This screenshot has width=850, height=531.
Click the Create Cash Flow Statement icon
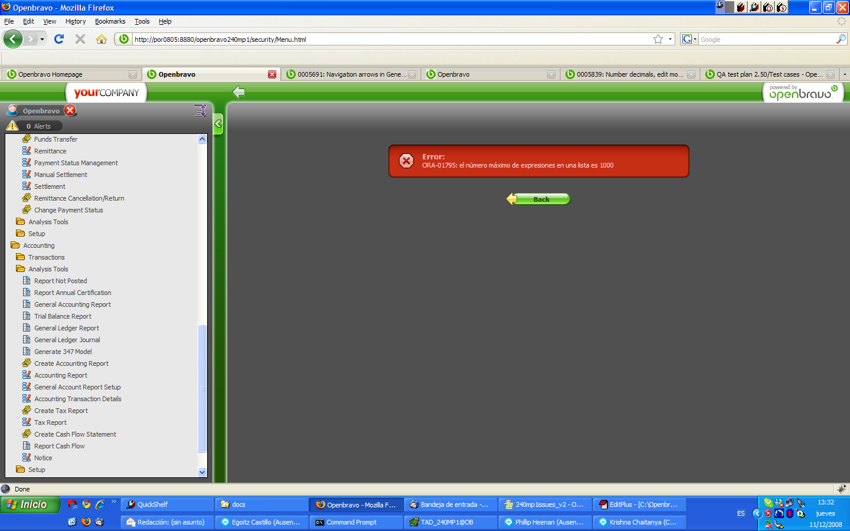(27, 434)
